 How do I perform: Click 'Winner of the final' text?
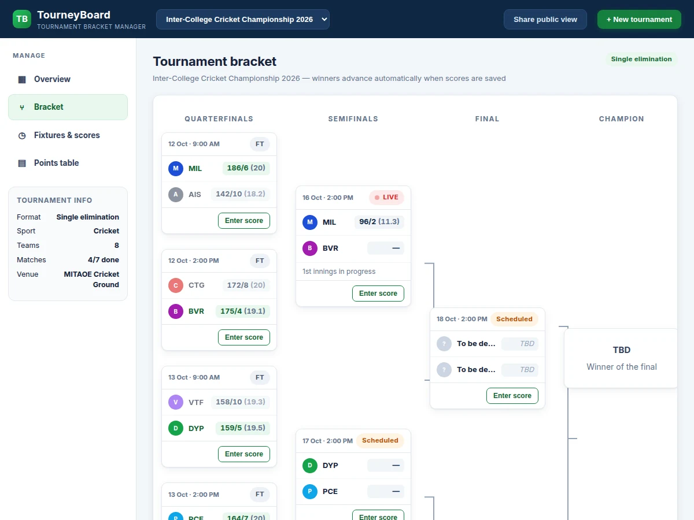click(622, 367)
